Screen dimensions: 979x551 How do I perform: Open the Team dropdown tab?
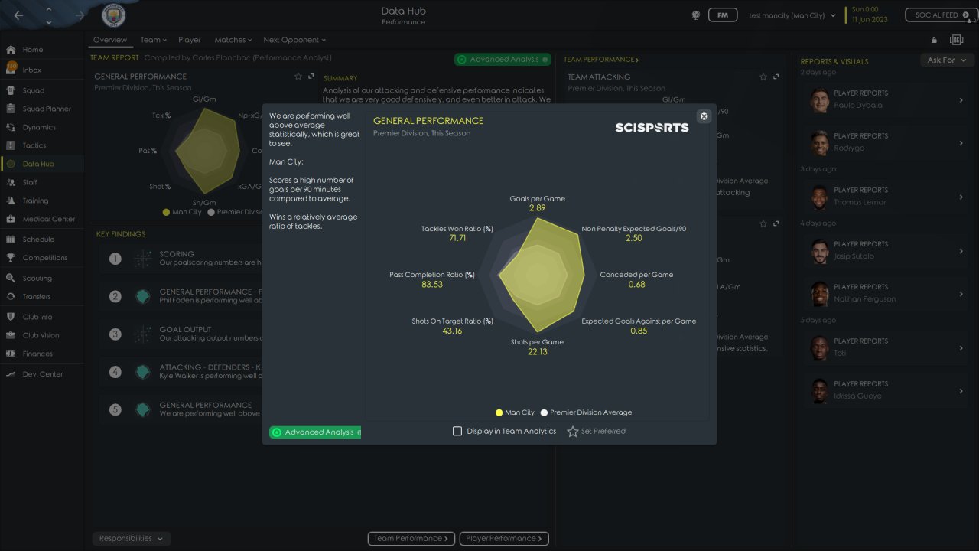point(153,40)
